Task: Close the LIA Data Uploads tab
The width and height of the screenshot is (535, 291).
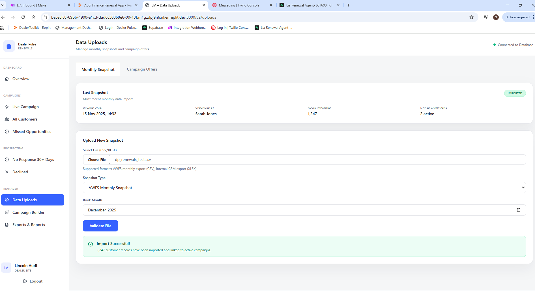Action: point(204,5)
